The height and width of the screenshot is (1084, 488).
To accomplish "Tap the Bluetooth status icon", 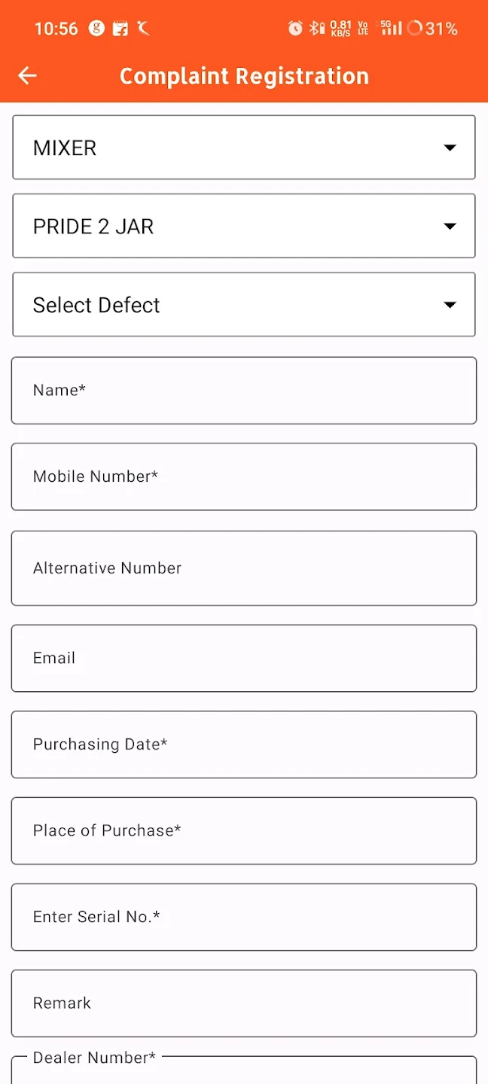I will point(317,29).
